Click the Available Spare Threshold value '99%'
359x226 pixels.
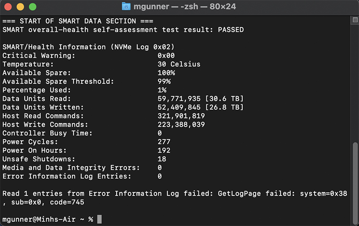(164, 82)
